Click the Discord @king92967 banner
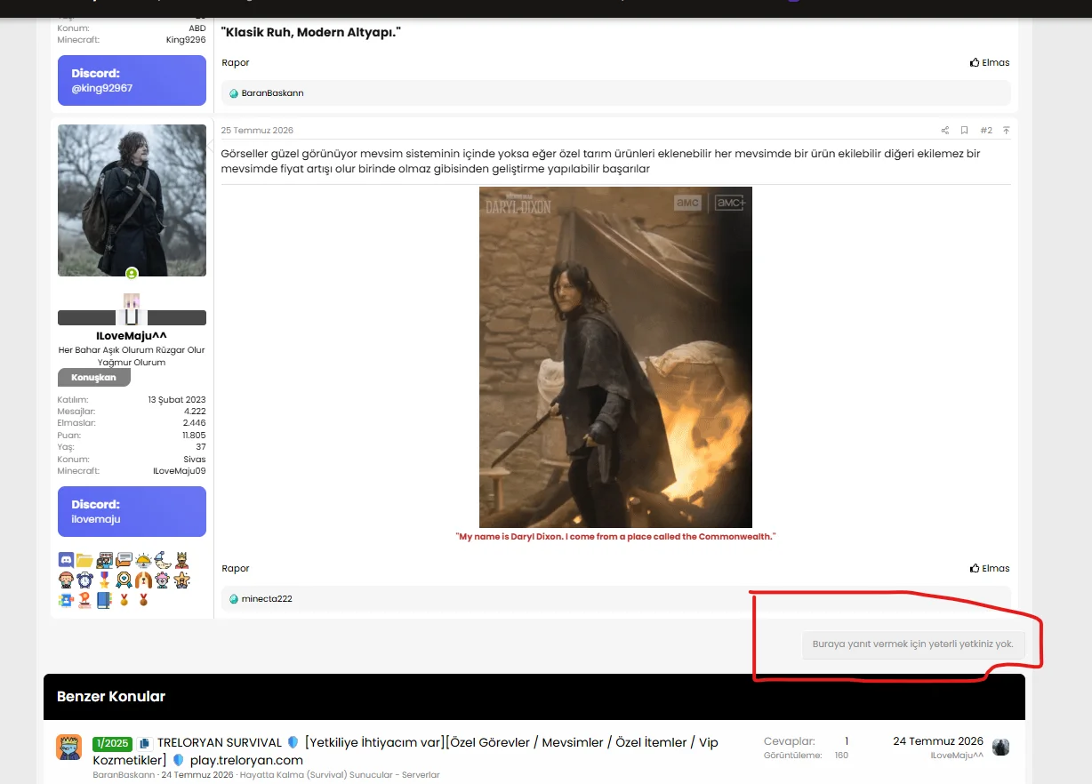Screen dimensions: 1092x784 132,80
